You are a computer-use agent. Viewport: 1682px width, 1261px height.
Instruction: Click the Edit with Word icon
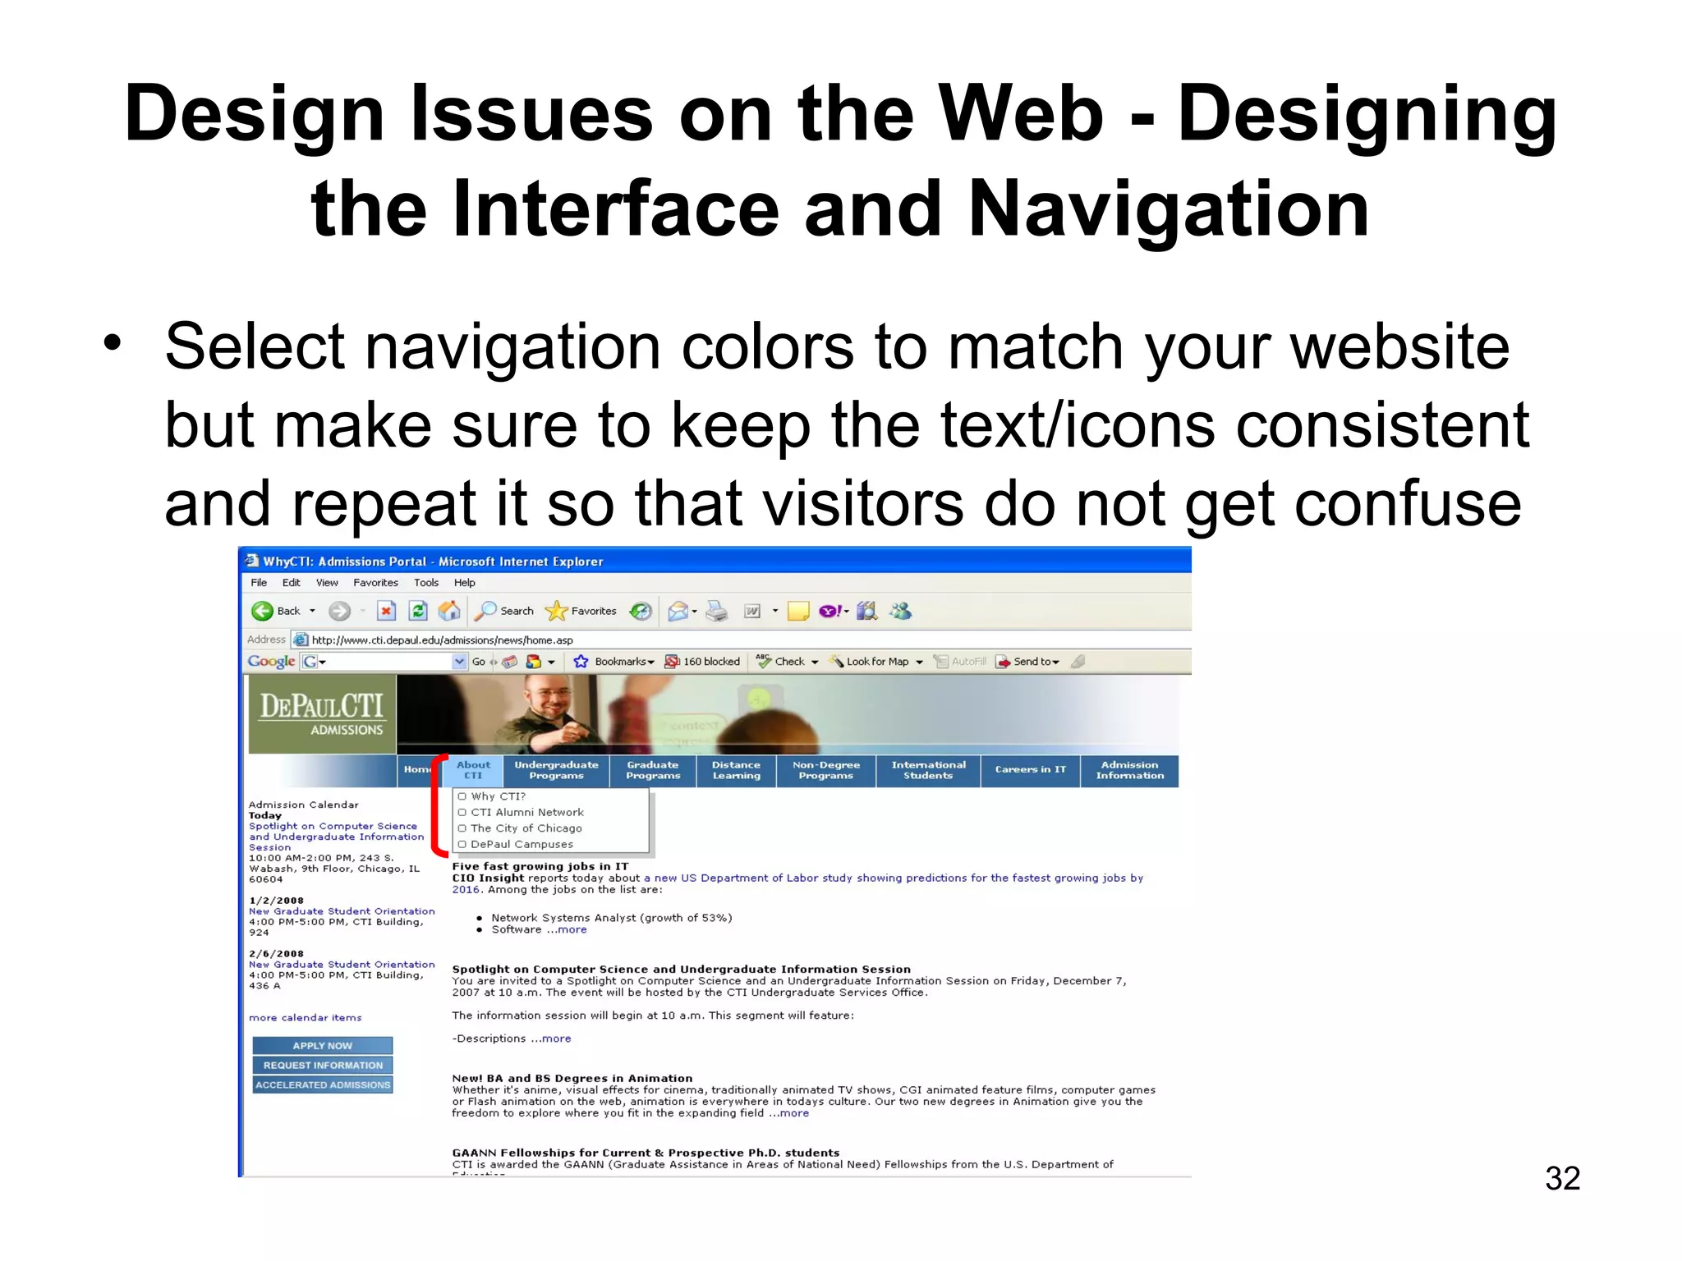[x=751, y=611]
